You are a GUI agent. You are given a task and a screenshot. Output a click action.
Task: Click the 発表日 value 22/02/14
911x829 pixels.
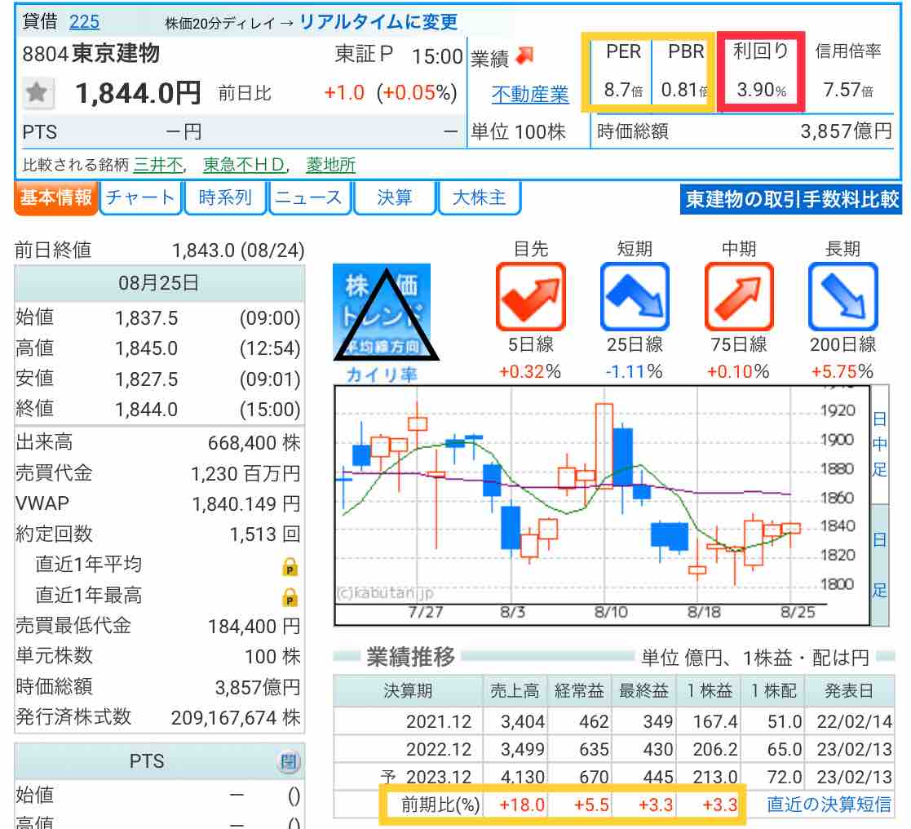pos(854,721)
